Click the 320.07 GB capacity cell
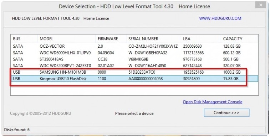The height and width of the screenshot is (137, 270). click(232, 66)
